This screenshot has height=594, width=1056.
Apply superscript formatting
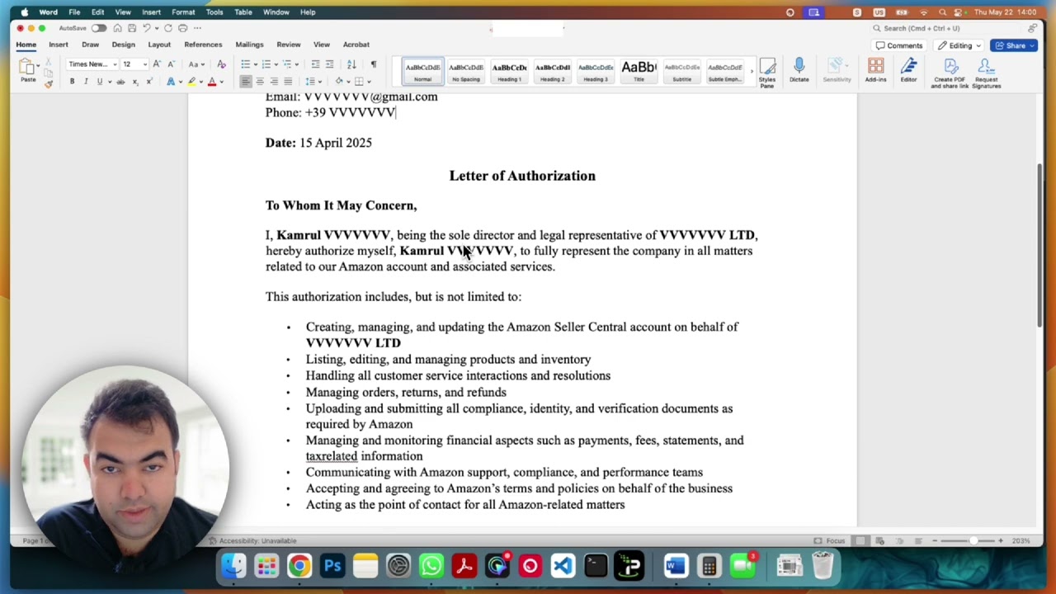(148, 82)
